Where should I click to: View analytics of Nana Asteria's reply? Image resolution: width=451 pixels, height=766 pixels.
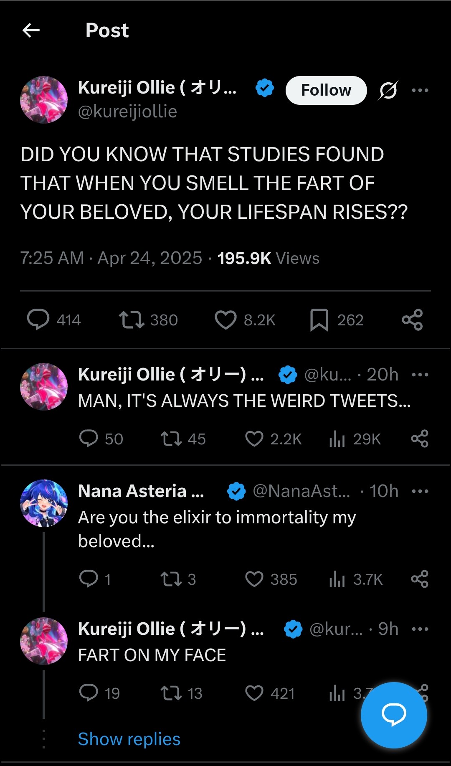click(x=337, y=579)
